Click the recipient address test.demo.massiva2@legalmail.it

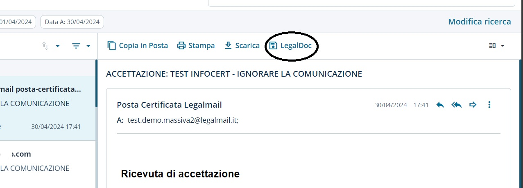tap(183, 120)
